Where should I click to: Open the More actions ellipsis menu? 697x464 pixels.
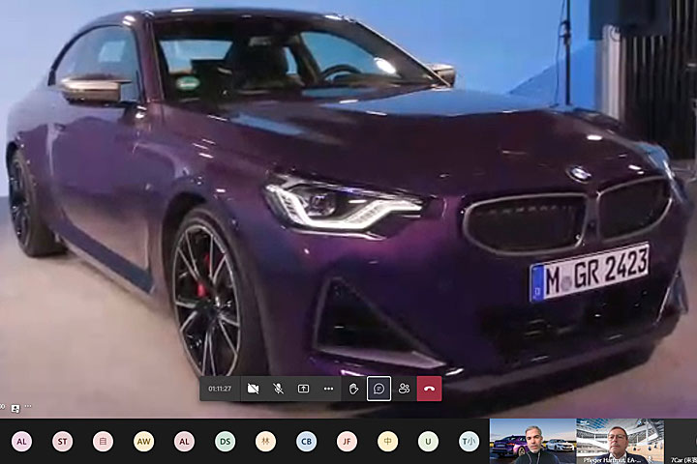tap(328, 389)
